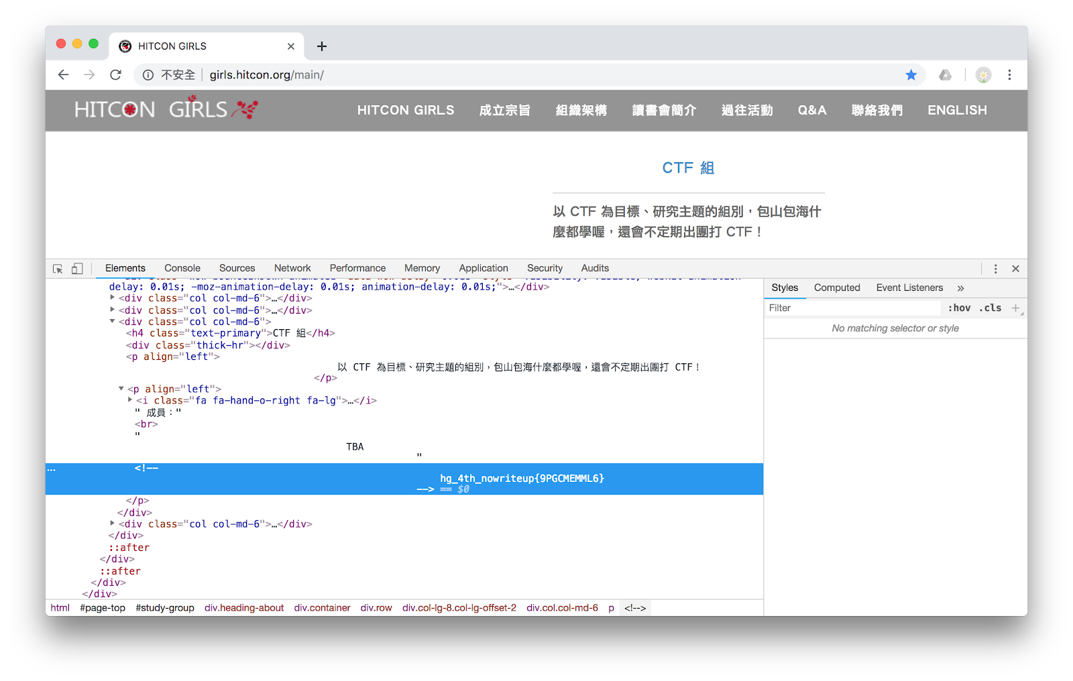Open the user profile avatar
1073x681 pixels.
(x=983, y=75)
